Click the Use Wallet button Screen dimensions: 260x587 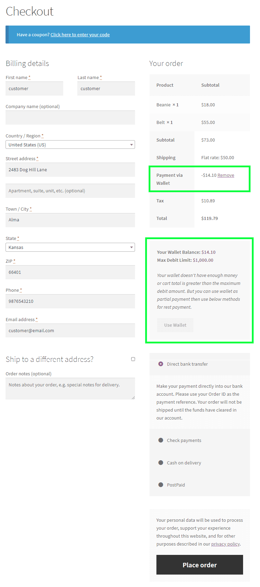[175, 325]
